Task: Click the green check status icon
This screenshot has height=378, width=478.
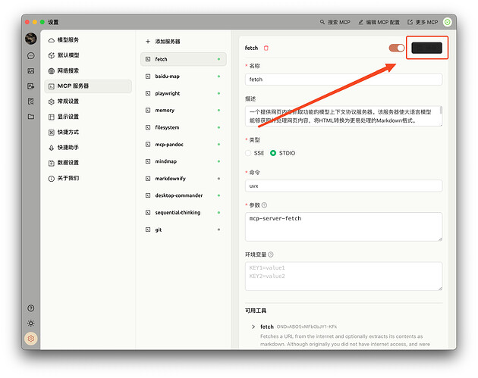Action: coord(447,22)
